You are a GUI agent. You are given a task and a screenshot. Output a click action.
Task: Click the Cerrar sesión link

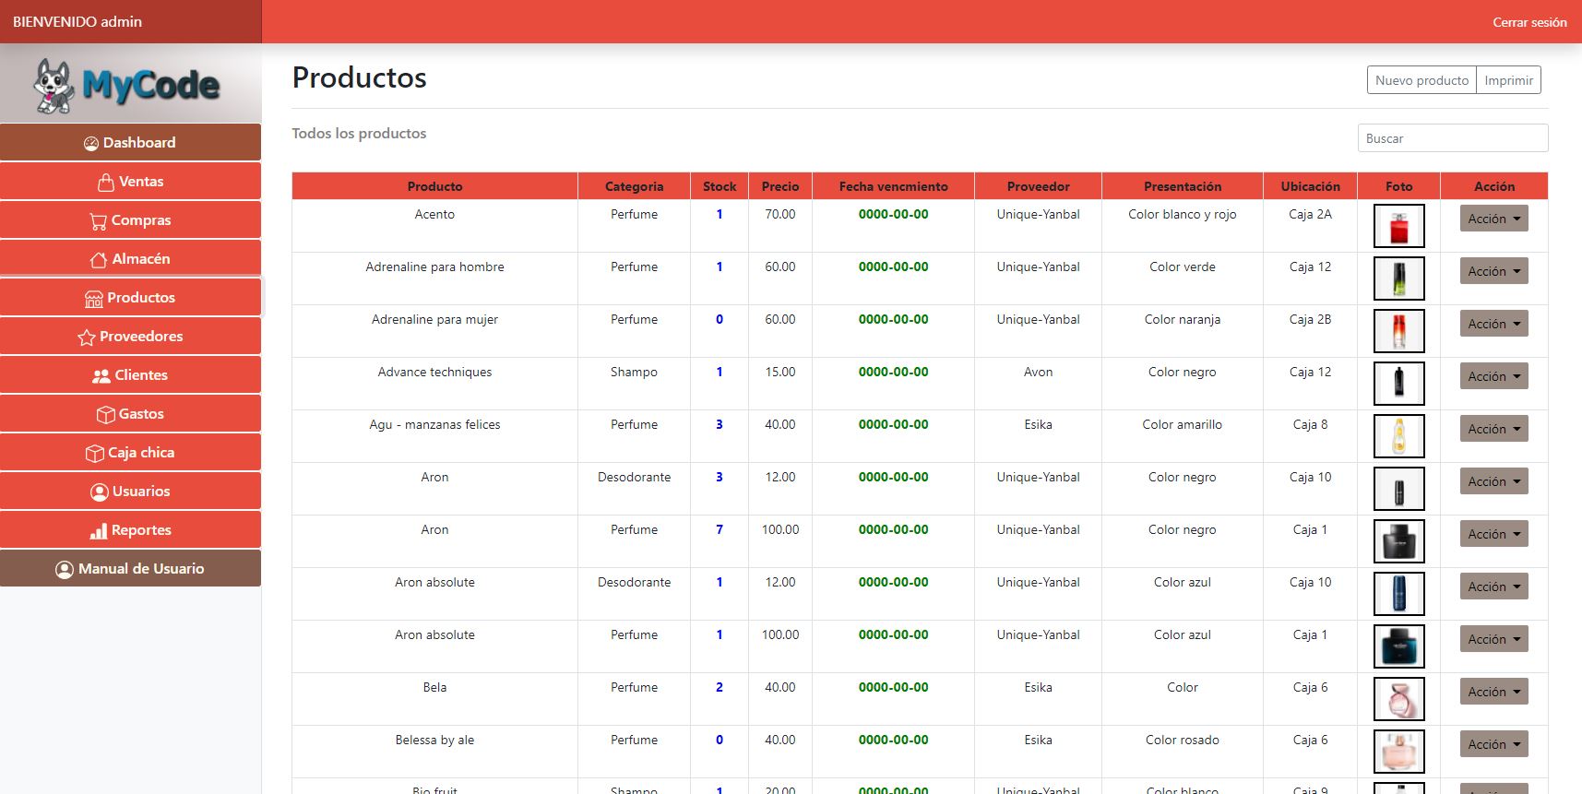pyautogui.click(x=1528, y=22)
